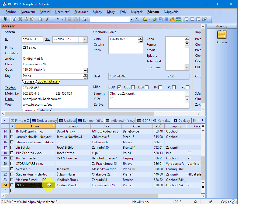256x204 pixels.
Task: Click the green banknote icon
Action: pyautogui.click(x=154, y=19)
